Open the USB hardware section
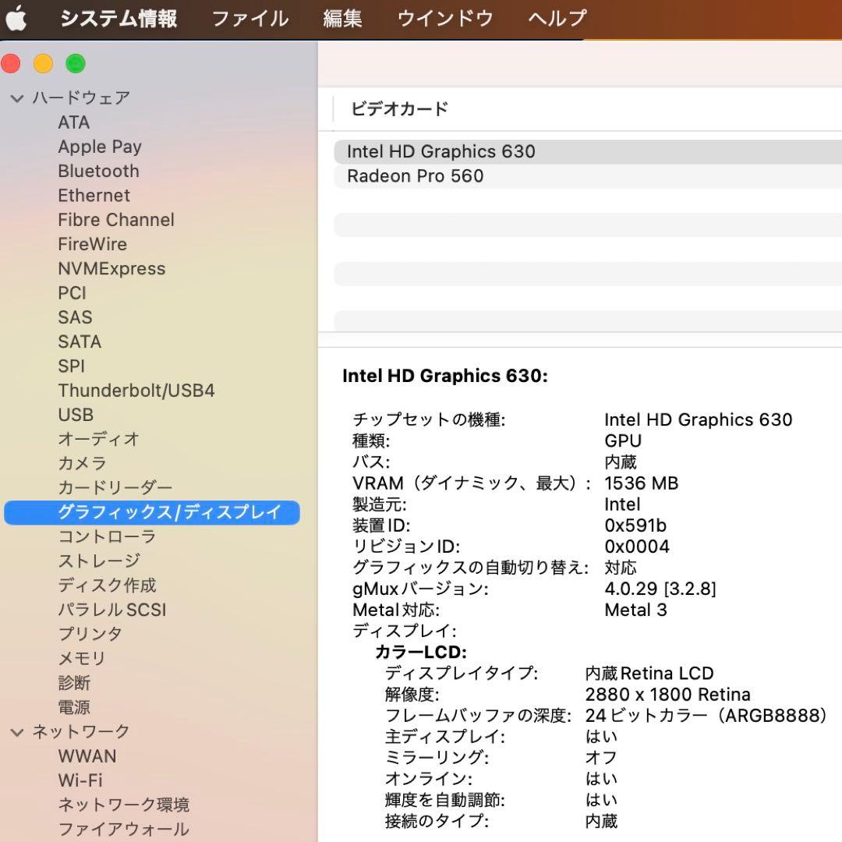 (x=76, y=415)
